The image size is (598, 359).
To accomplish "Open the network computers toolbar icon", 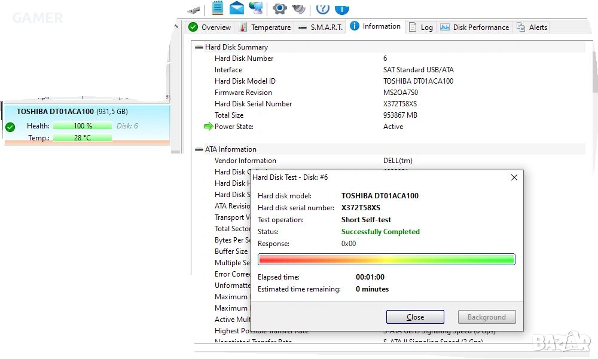I will tap(256, 8).
